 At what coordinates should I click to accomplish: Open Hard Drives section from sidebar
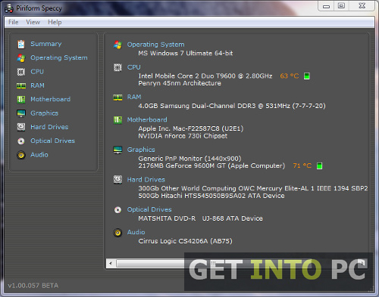pos(49,127)
